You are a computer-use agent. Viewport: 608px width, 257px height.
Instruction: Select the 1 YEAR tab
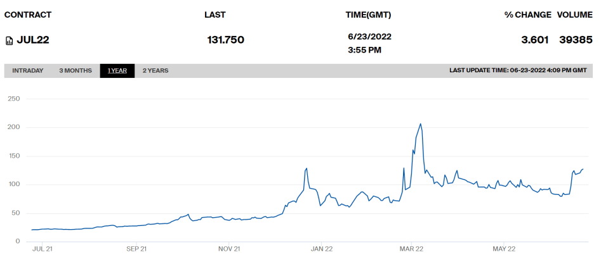(x=117, y=71)
